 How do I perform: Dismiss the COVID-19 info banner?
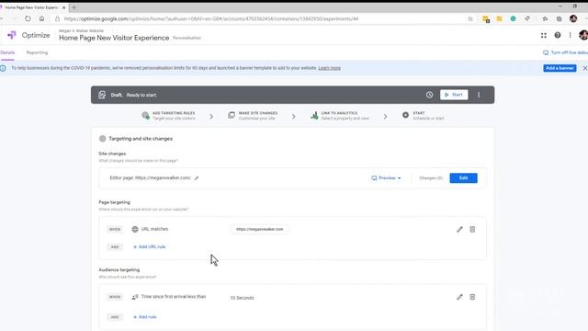(584, 68)
